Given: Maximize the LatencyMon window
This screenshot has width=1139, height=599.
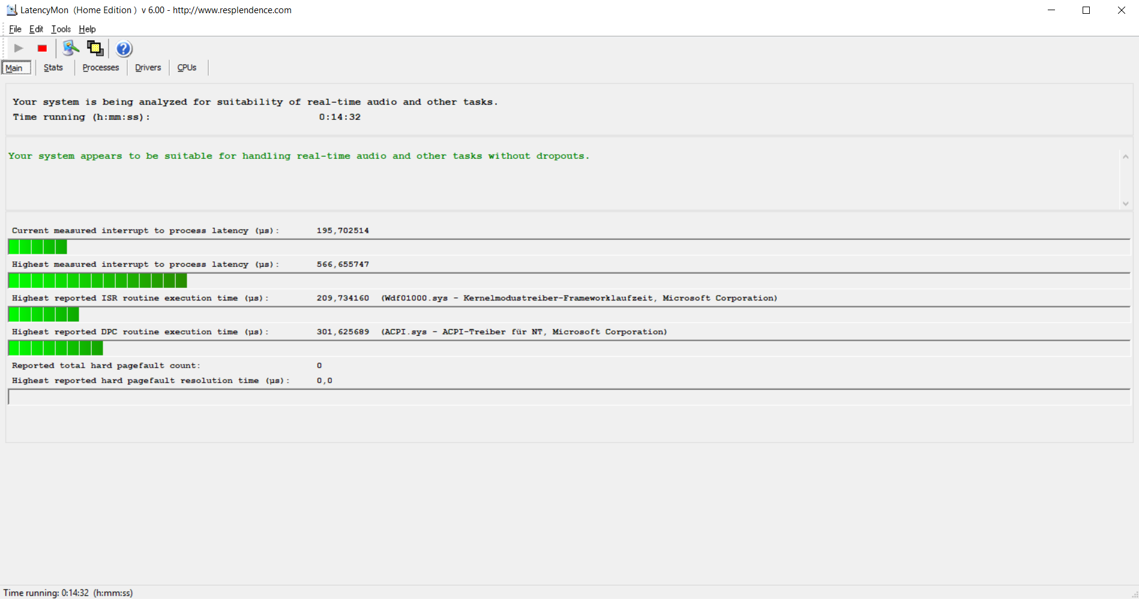Looking at the screenshot, I should [x=1086, y=10].
